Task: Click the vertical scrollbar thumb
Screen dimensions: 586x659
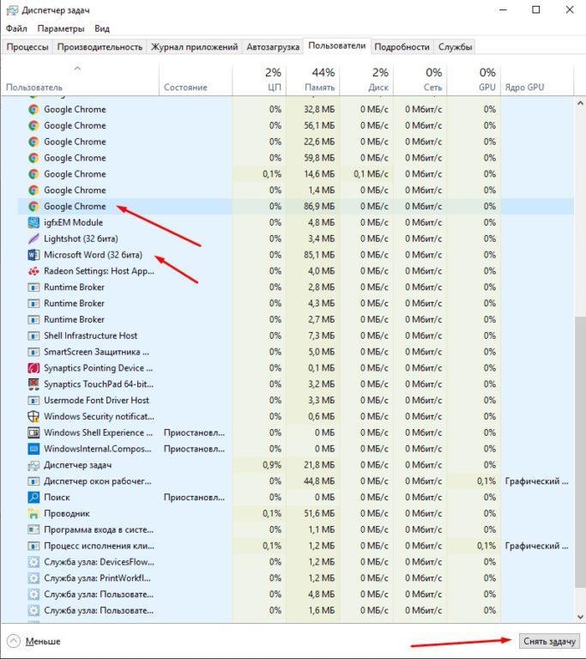Action: 580,452
